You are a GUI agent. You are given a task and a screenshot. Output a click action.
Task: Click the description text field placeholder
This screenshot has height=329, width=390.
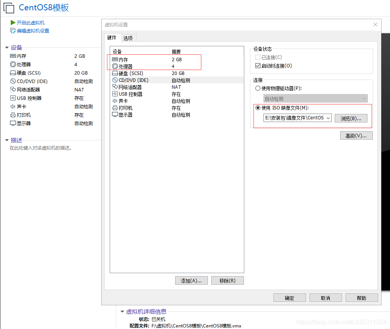pos(41,148)
